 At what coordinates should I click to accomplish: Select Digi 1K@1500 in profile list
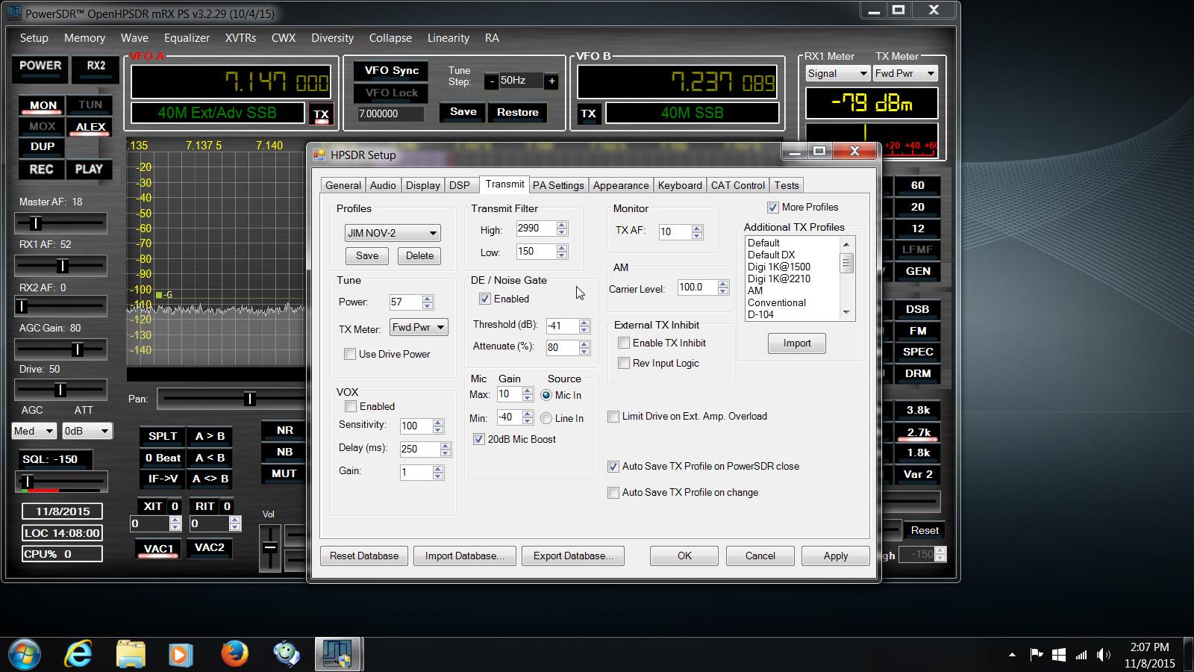click(779, 267)
